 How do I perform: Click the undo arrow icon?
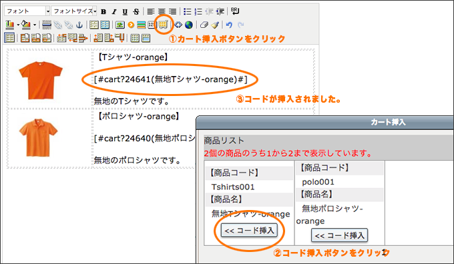(229, 25)
